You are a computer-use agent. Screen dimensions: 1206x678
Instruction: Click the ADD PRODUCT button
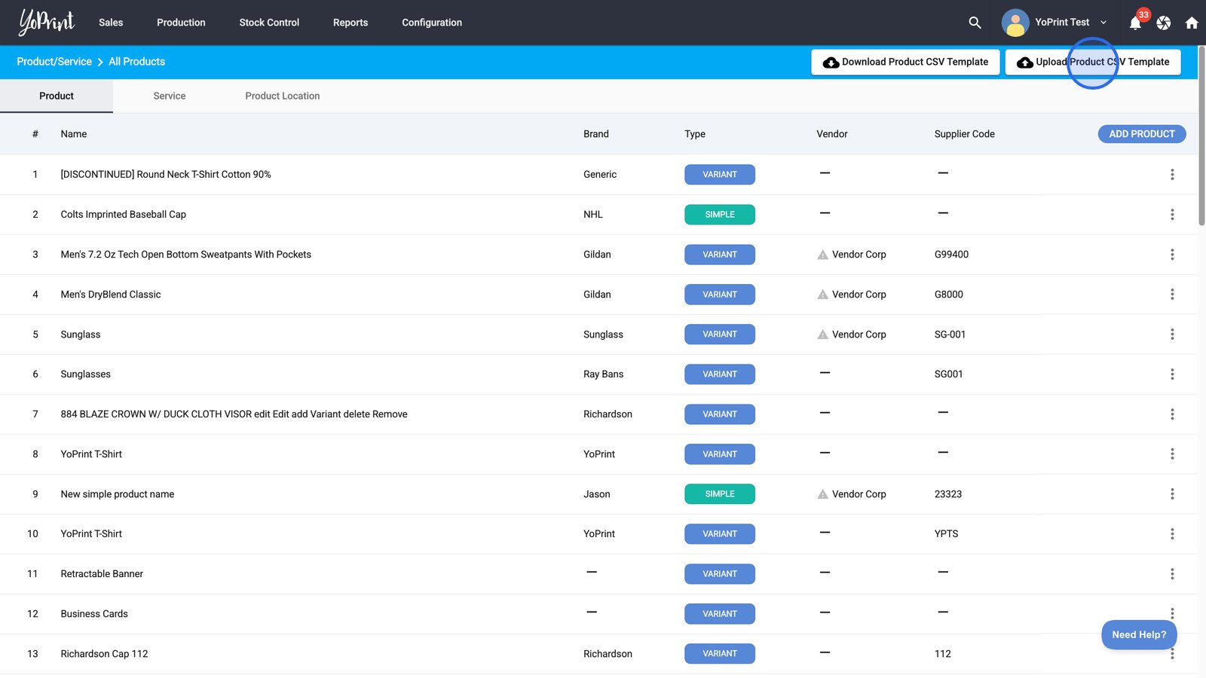tap(1141, 134)
